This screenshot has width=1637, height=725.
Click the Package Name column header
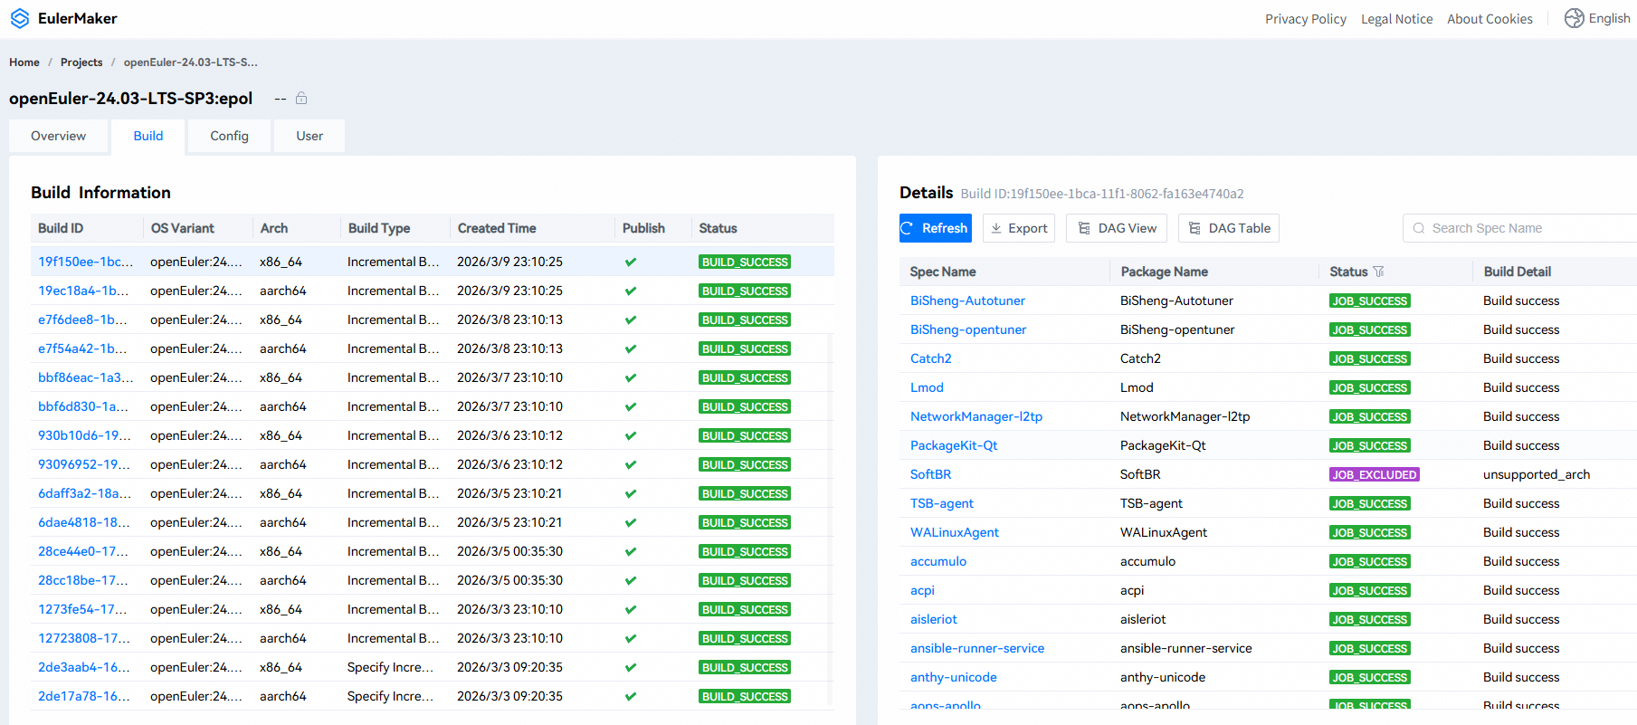[x=1165, y=272]
